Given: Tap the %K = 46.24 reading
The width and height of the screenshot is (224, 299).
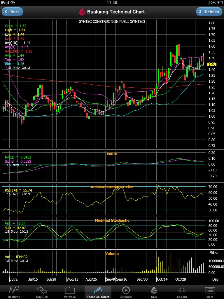Looking at the screenshot, I should (15, 223).
